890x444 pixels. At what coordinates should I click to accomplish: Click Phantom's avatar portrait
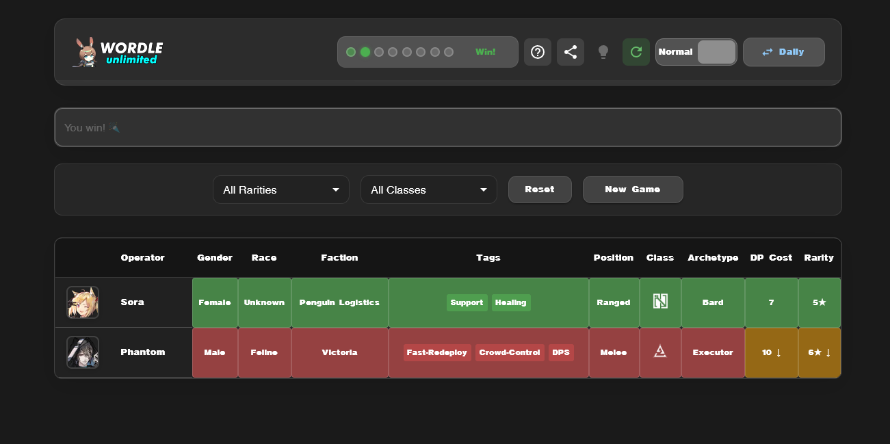[x=83, y=352]
